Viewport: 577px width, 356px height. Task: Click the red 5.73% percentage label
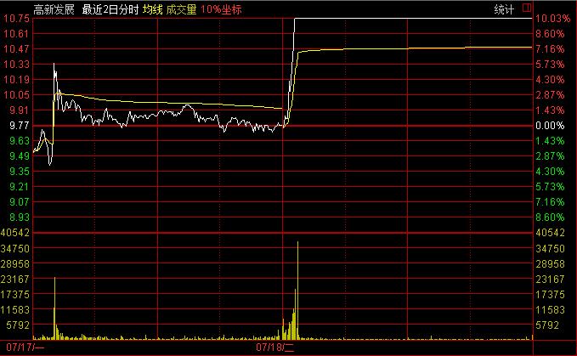click(550, 65)
